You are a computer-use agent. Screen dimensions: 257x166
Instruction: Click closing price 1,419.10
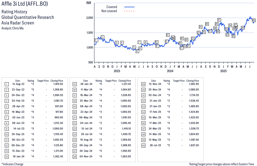coord(127,129)
